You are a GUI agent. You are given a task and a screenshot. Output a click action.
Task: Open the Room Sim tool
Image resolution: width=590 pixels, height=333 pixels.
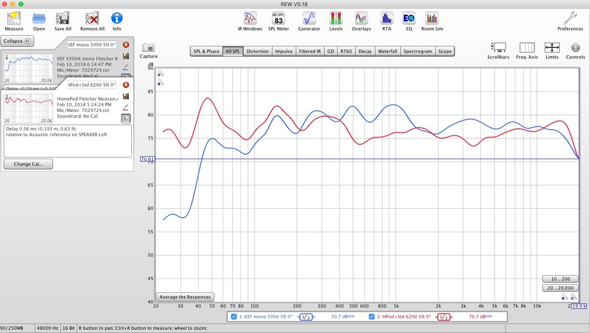pos(432,19)
